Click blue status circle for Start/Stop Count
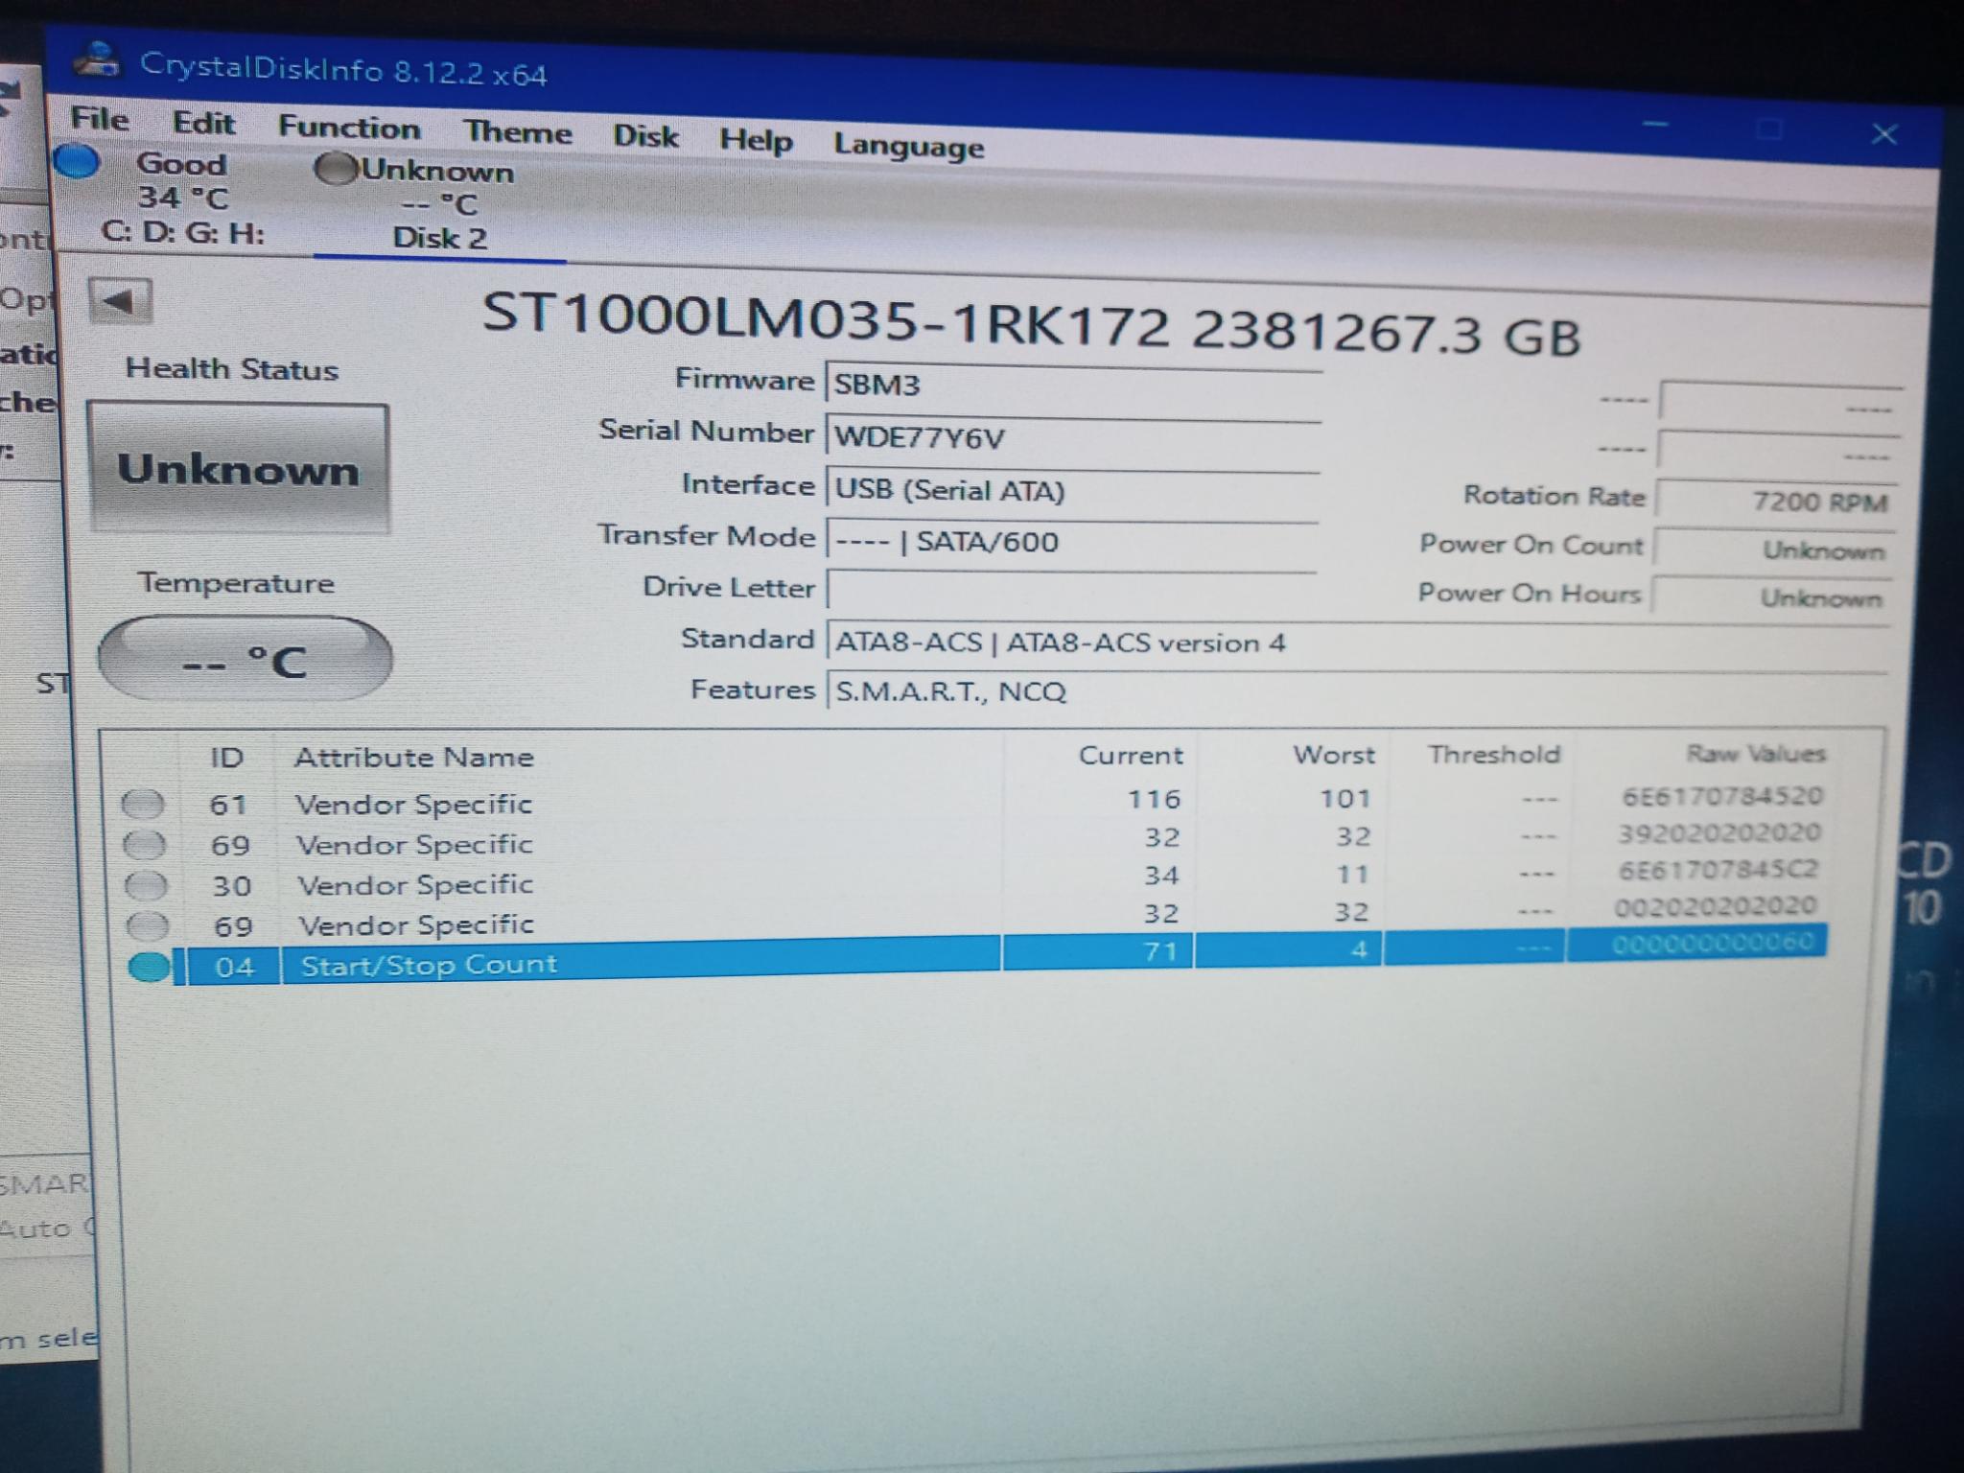1964x1473 pixels. pyautogui.click(x=149, y=967)
